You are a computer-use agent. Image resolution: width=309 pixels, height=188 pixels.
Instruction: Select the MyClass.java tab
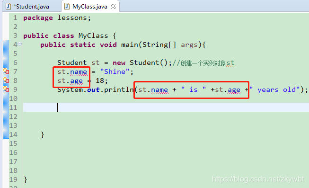point(90,6)
